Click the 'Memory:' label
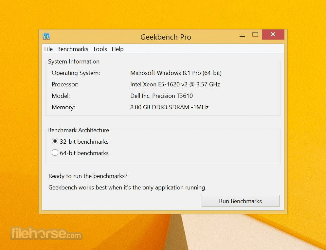Screen dimensions: 326x250 pyautogui.click(x=63, y=107)
